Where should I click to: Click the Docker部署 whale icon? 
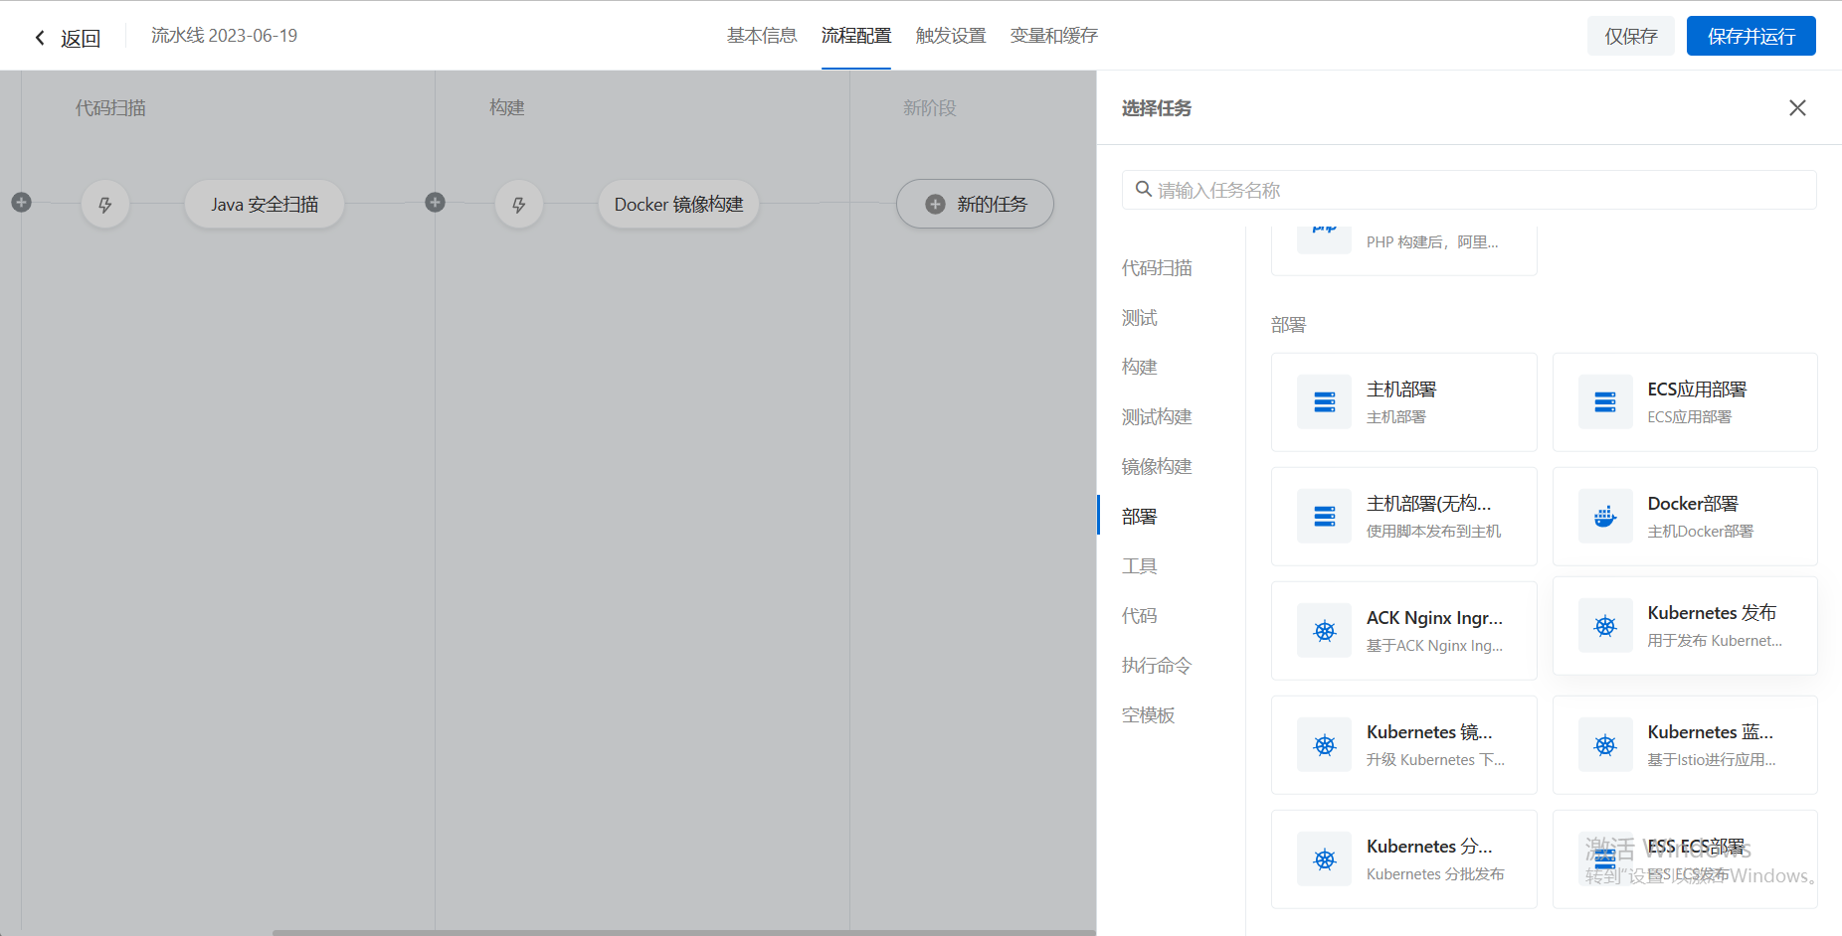point(1605,516)
